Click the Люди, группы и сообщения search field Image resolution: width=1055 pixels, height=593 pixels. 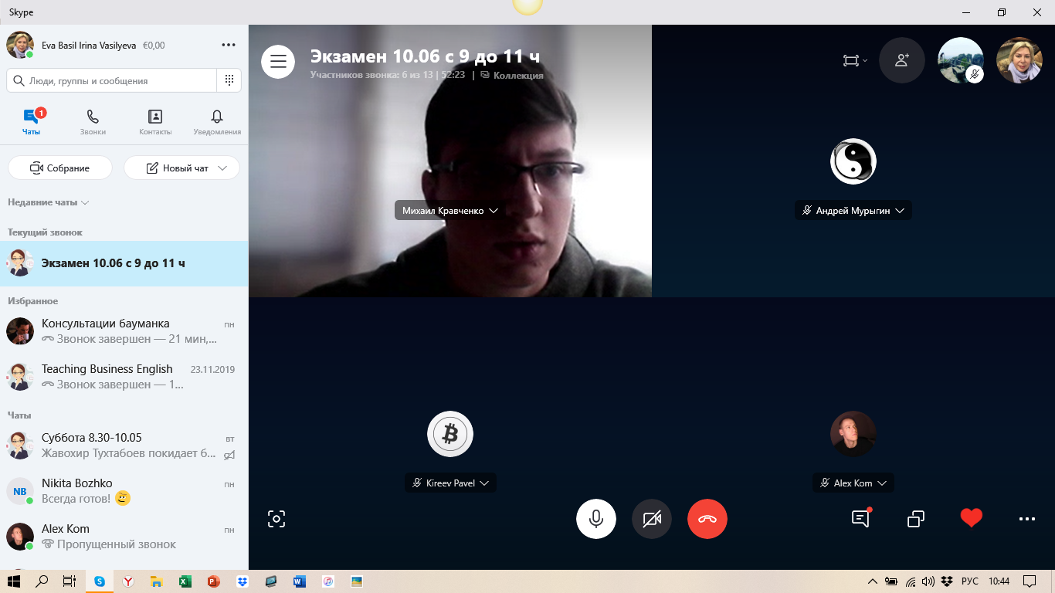(x=112, y=80)
